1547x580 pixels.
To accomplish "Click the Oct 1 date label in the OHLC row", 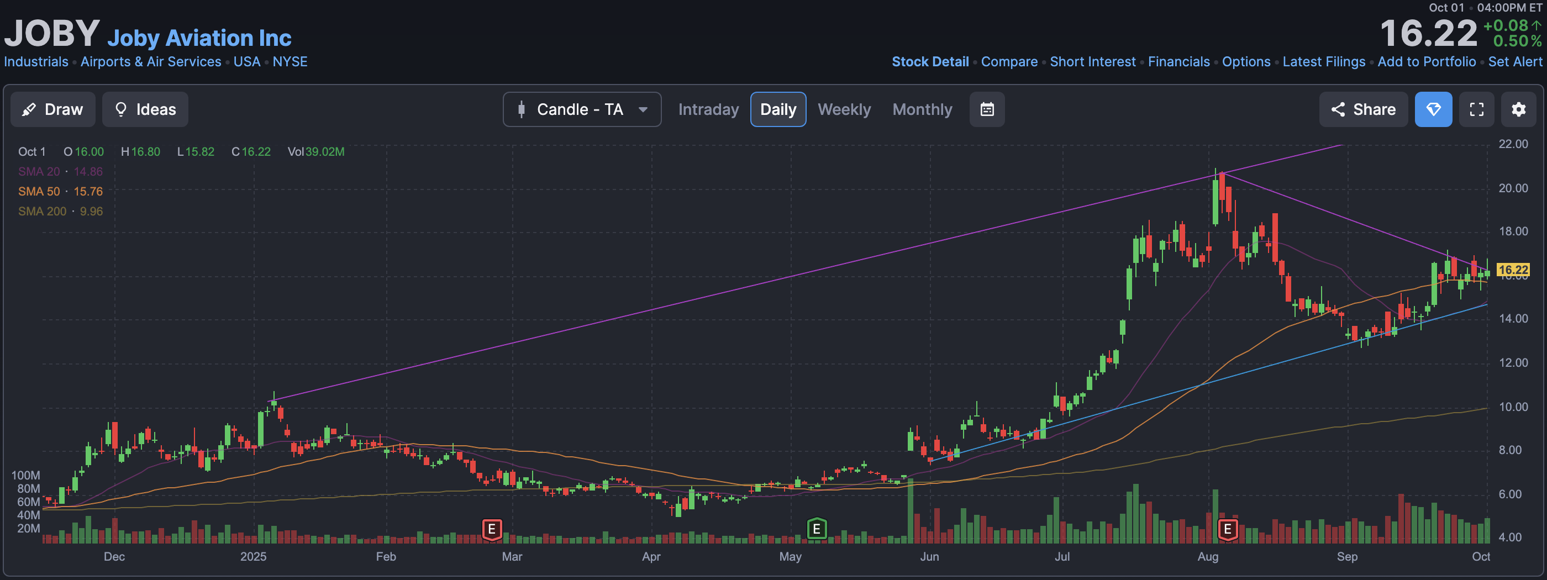I will tap(32, 152).
